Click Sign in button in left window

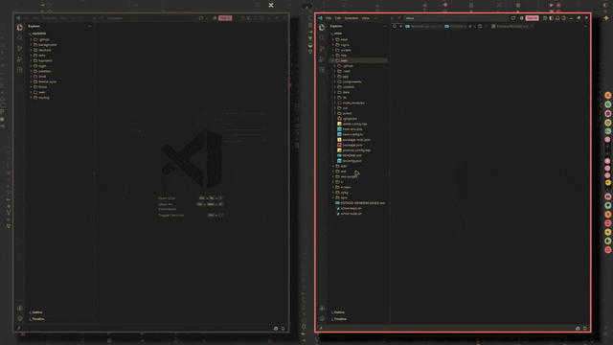[225, 18]
